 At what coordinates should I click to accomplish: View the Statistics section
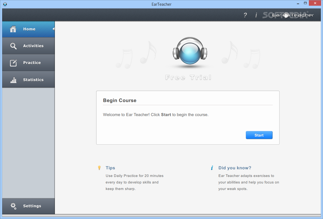[x=29, y=80]
